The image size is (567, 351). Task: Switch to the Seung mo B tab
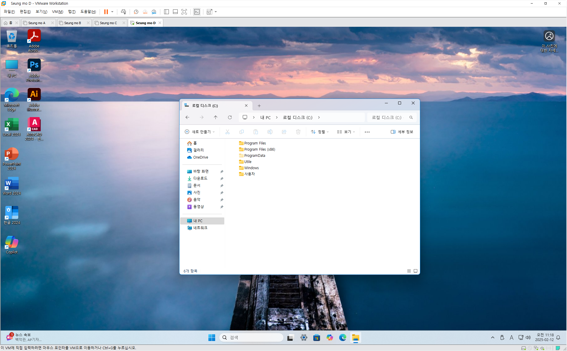(x=72, y=23)
